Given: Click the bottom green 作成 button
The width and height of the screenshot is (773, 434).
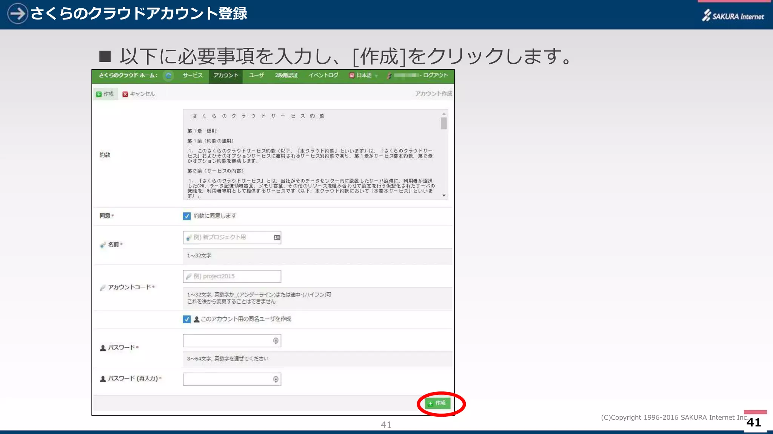Looking at the screenshot, I should (x=437, y=403).
